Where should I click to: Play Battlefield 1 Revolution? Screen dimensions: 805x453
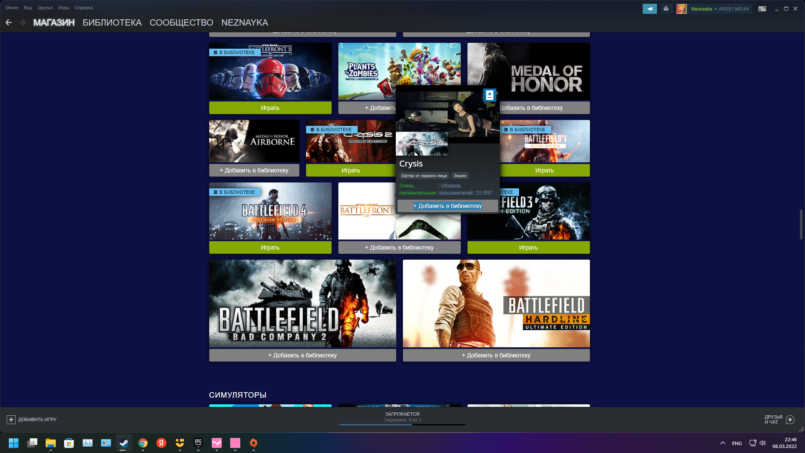click(545, 170)
